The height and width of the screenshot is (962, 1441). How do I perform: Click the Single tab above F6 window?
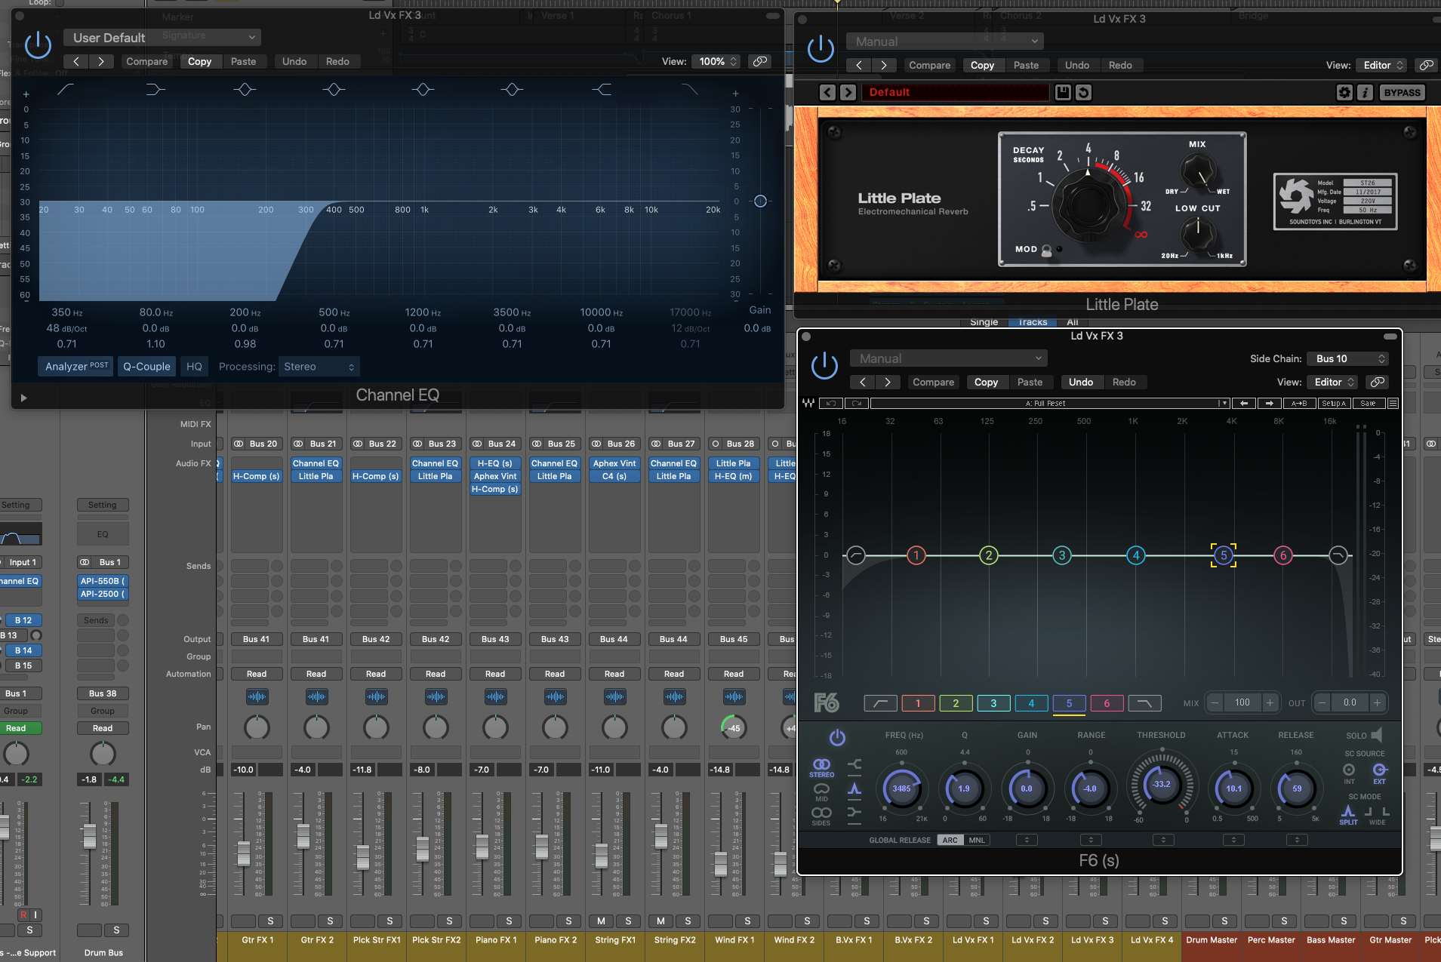984,322
